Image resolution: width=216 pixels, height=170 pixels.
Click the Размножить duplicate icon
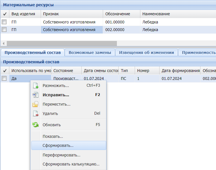tap(35, 86)
